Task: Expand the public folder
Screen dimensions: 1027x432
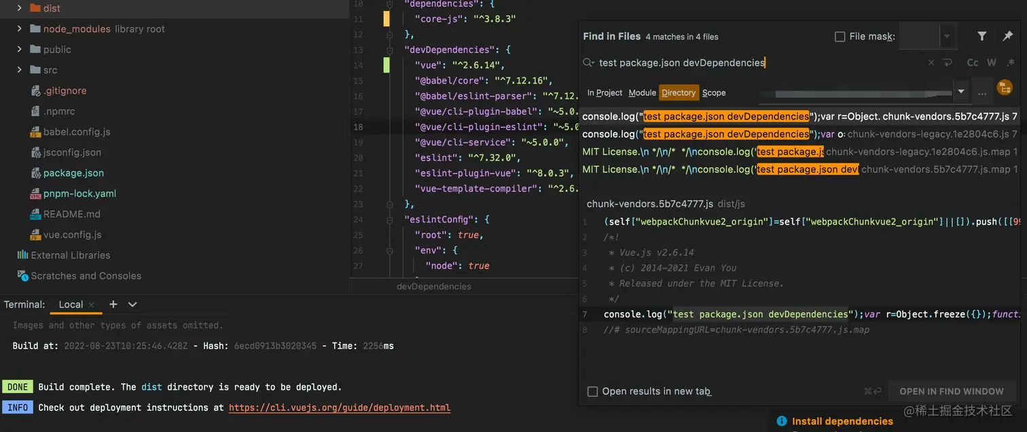Action: [x=19, y=49]
